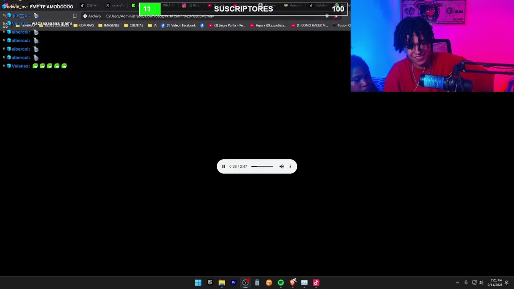Open Epic Games Launcher from taskbar
Image resolution: width=514 pixels, height=289 pixels.
pyautogui.click(x=210, y=283)
